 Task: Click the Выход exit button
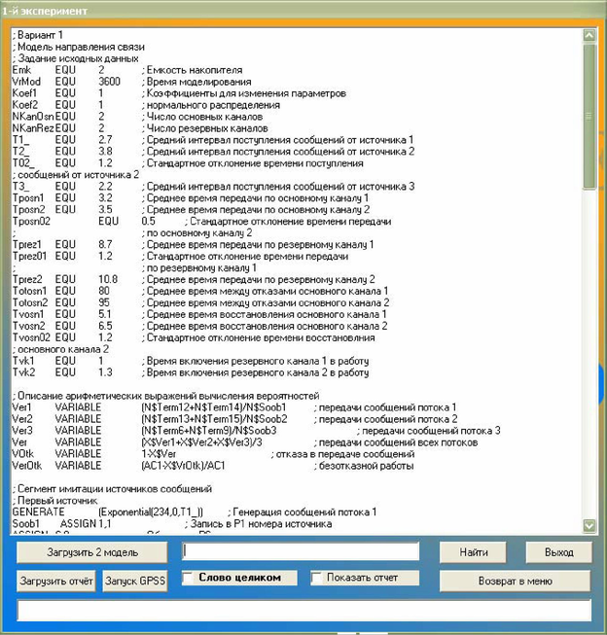pos(558,552)
